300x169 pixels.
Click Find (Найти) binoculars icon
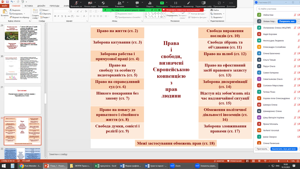[x=214, y=10]
